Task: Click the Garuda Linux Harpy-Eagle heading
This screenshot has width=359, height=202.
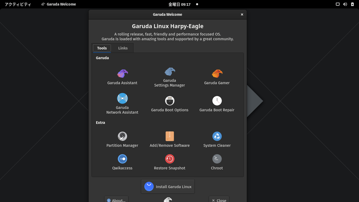Action: point(168,26)
